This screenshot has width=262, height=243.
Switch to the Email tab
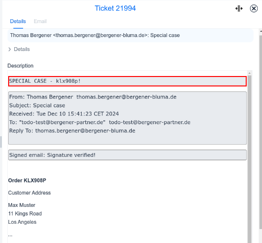click(40, 21)
